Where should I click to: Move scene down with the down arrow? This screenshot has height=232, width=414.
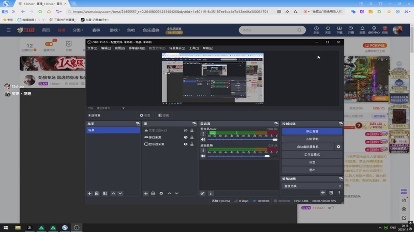point(120,193)
